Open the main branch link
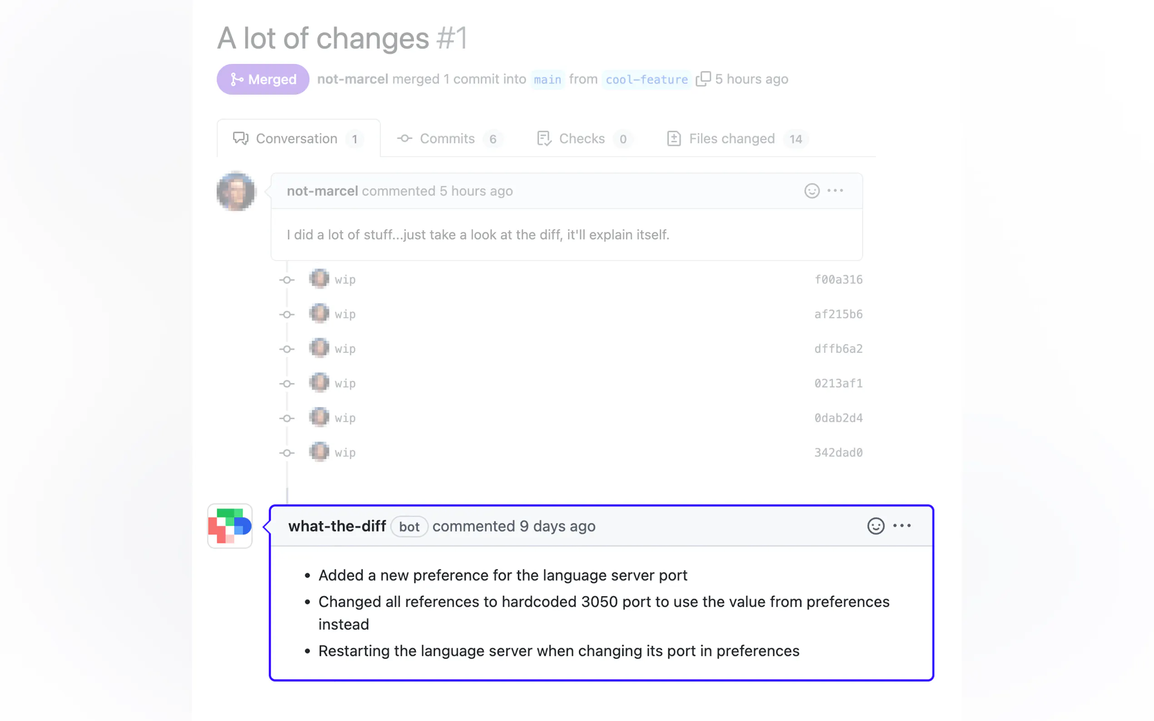The image size is (1154, 721). coord(547,79)
